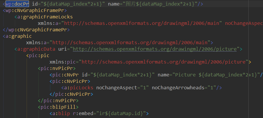
Task: Click the pic:pic opening tag name
Action: point(39,56)
